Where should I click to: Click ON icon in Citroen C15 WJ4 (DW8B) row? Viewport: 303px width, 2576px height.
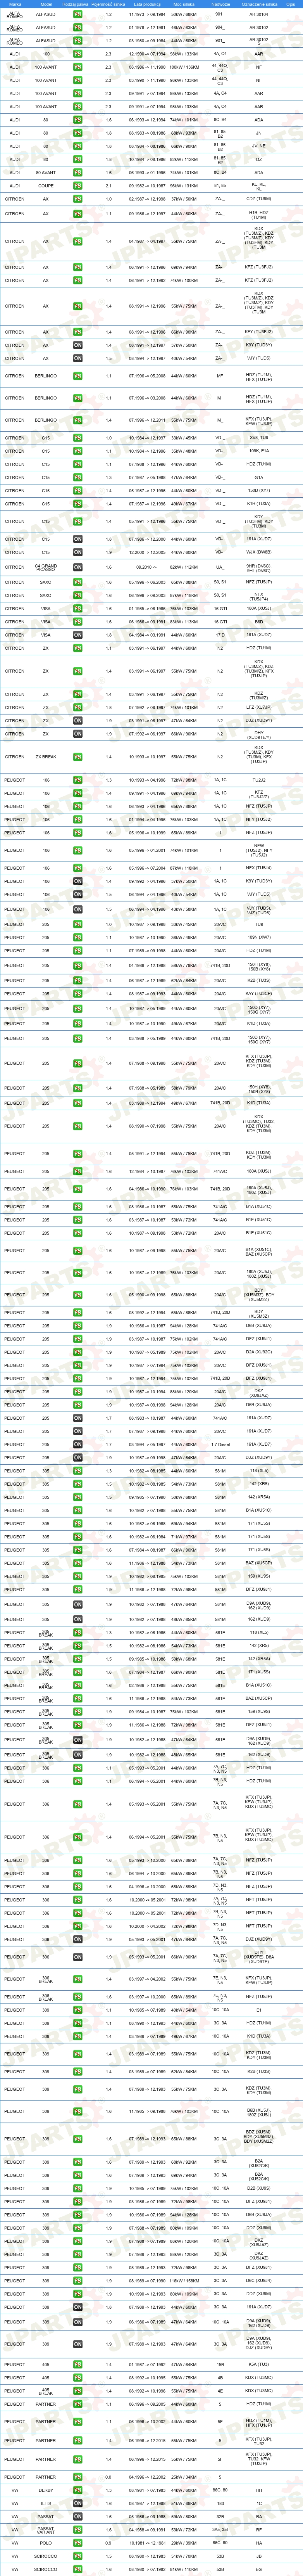point(78,552)
